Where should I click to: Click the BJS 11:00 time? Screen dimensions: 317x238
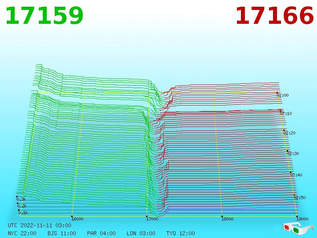(62, 233)
